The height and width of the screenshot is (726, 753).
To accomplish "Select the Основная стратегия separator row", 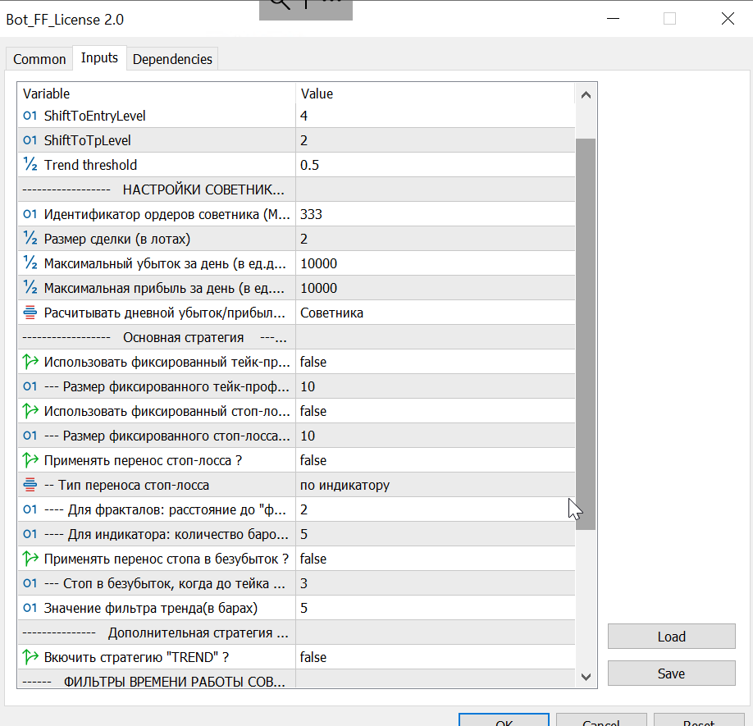I will (296, 337).
